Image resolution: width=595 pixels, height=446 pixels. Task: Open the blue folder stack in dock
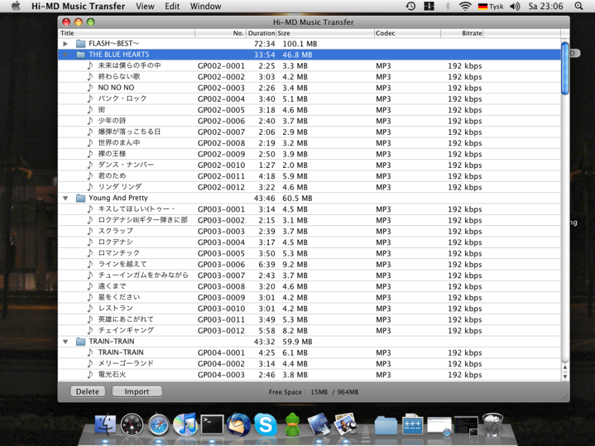(385, 425)
